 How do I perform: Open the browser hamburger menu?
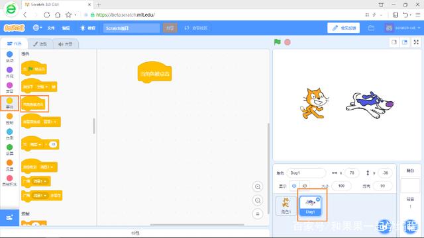pyautogui.click(x=418, y=15)
